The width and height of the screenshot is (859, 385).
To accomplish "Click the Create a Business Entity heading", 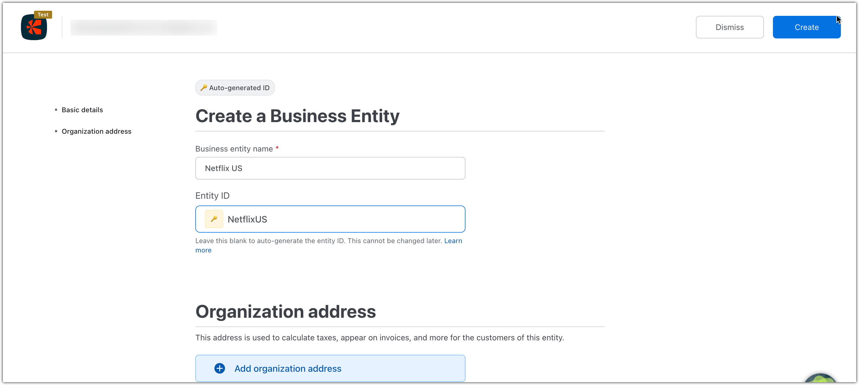I will coord(297,116).
